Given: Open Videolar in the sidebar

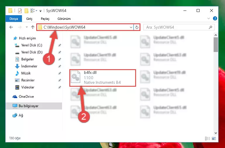Looking at the screenshot, I should (28, 87).
